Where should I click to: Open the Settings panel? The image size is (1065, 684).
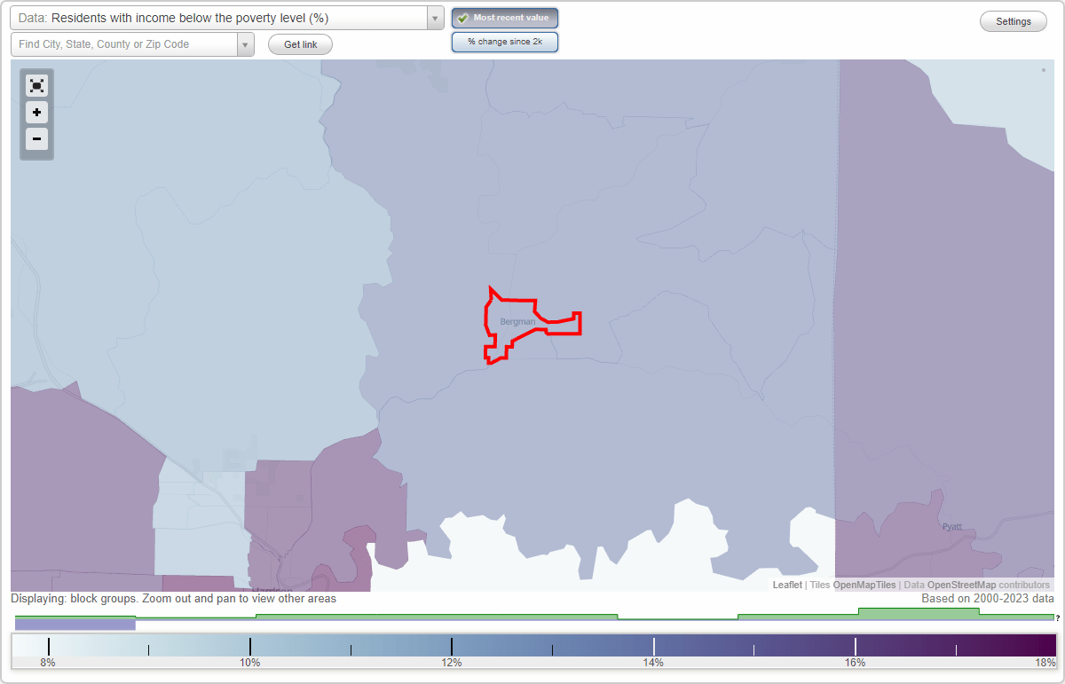pos(1013,20)
